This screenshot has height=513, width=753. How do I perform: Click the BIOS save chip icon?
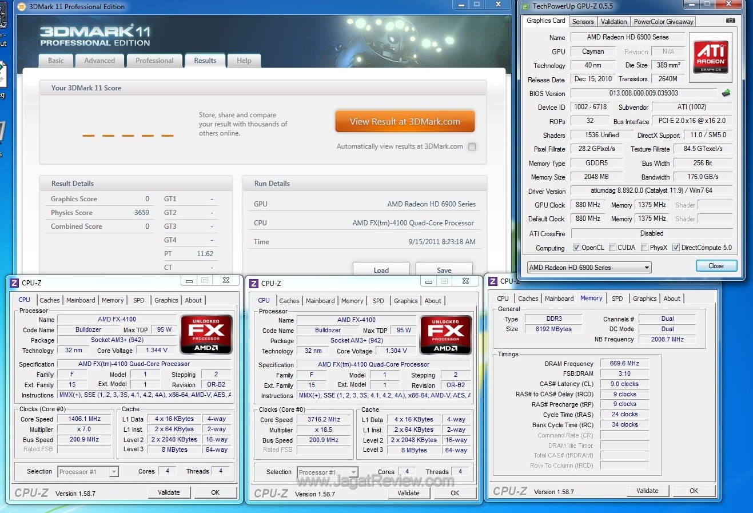coord(726,93)
